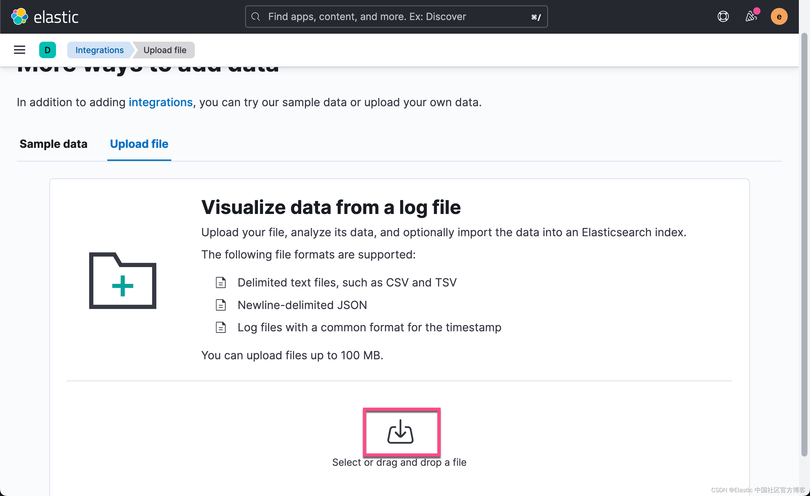Open the integrations hyperlink in paragraph
The height and width of the screenshot is (496, 810).
click(x=161, y=102)
